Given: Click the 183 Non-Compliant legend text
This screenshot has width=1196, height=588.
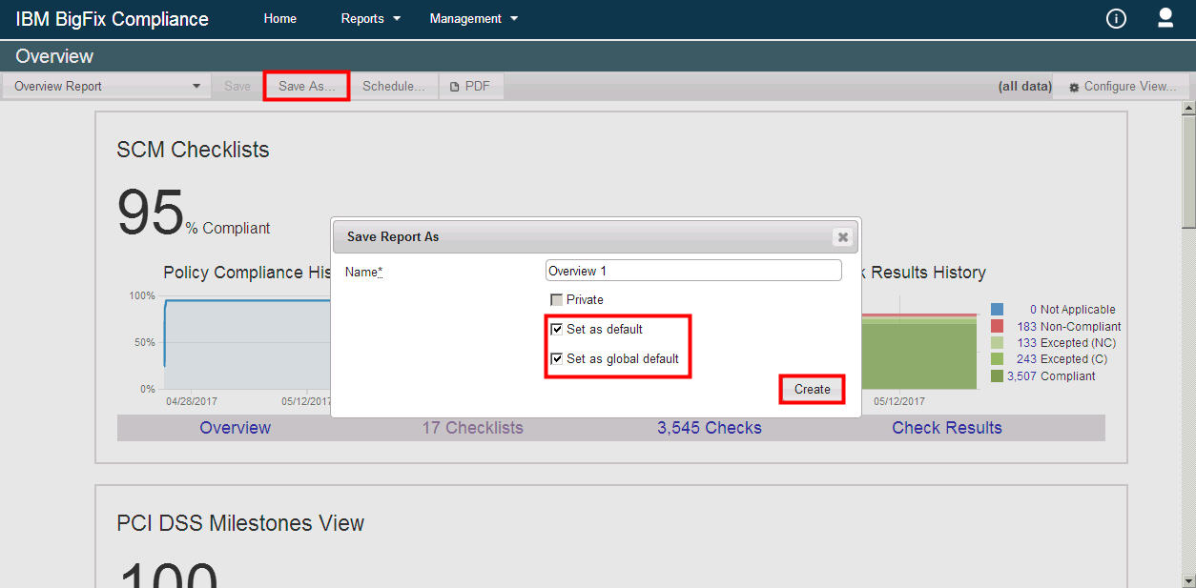Looking at the screenshot, I should (1069, 326).
